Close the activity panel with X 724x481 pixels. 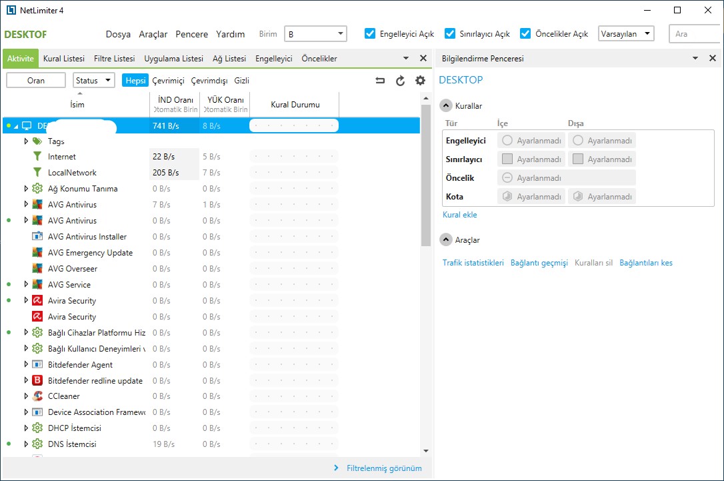423,58
